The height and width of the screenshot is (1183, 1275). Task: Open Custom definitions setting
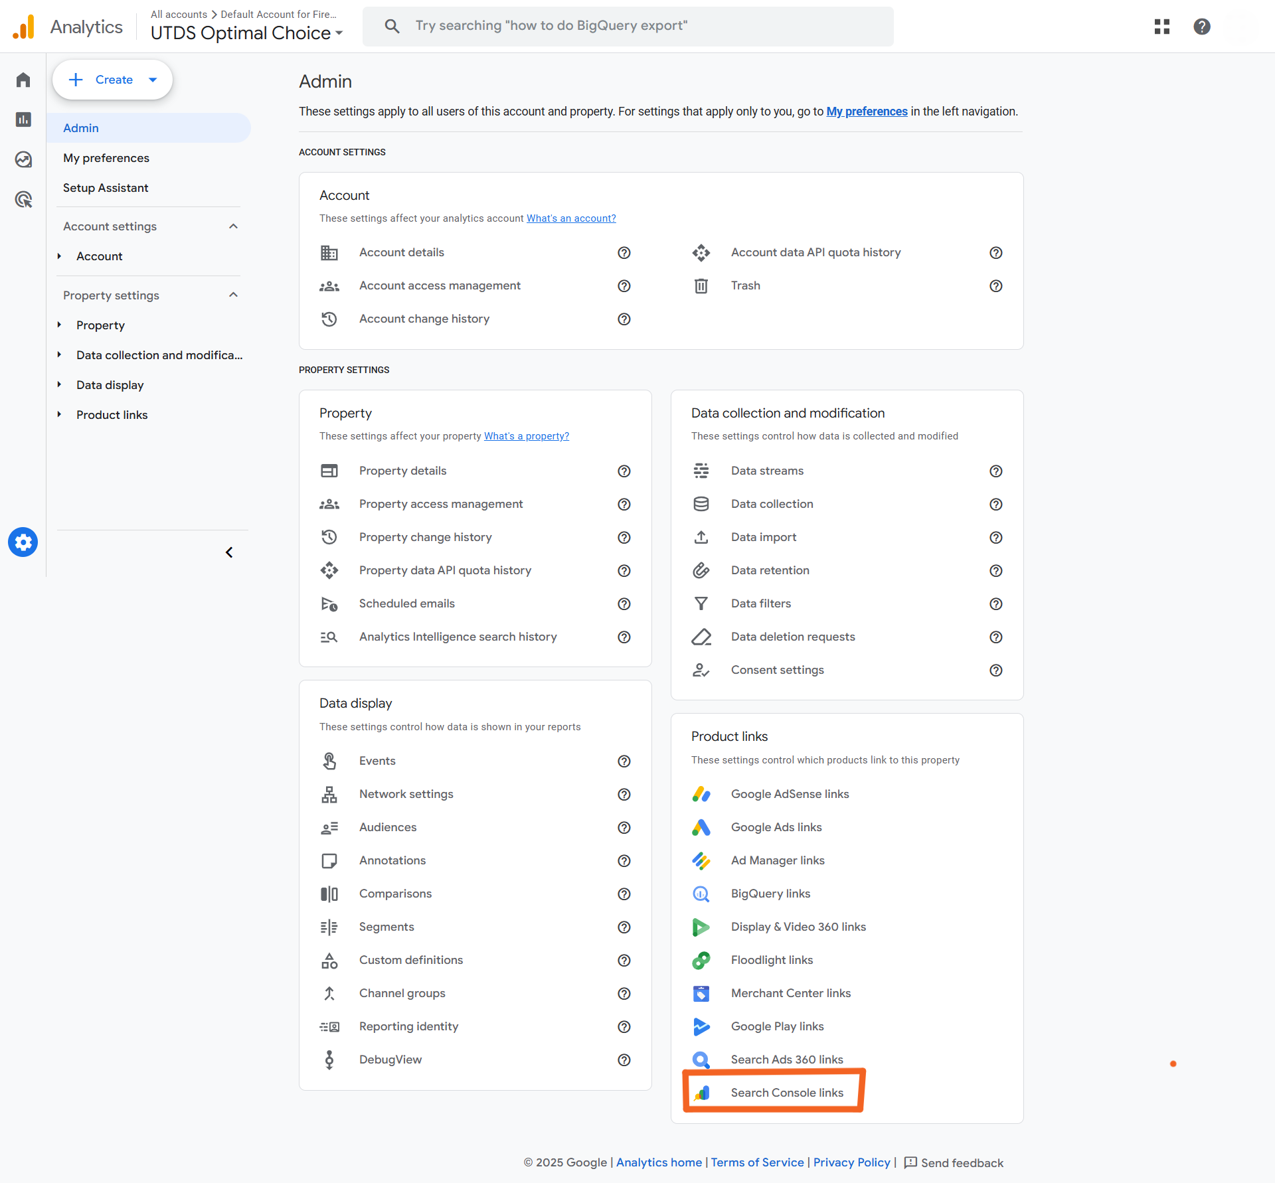(x=411, y=960)
